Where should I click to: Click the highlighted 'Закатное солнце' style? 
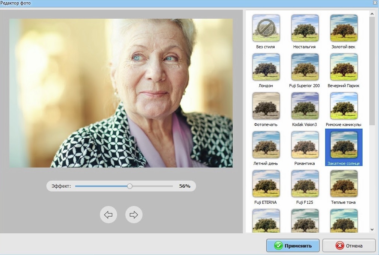click(x=344, y=147)
